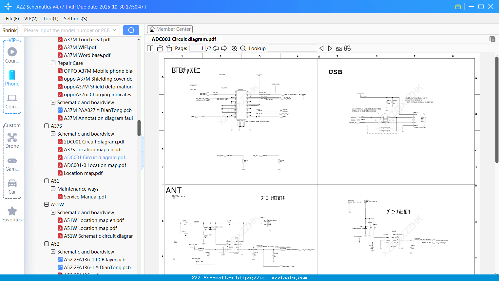Click the binoculars search icon
The image size is (499, 281).
tap(347, 48)
